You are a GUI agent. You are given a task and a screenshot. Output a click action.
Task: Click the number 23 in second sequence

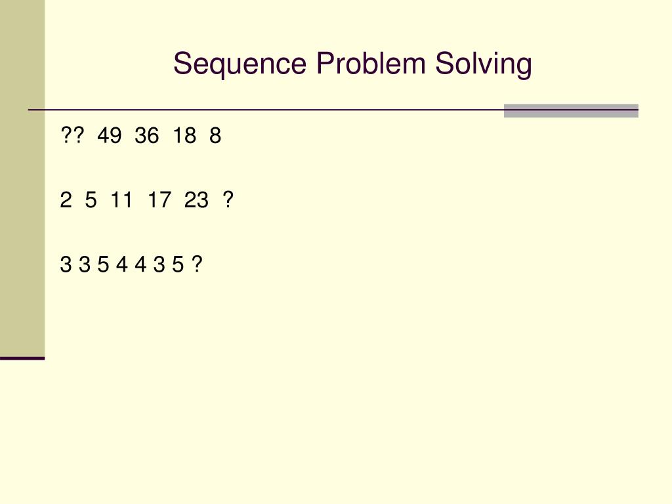click(x=196, y=199)
